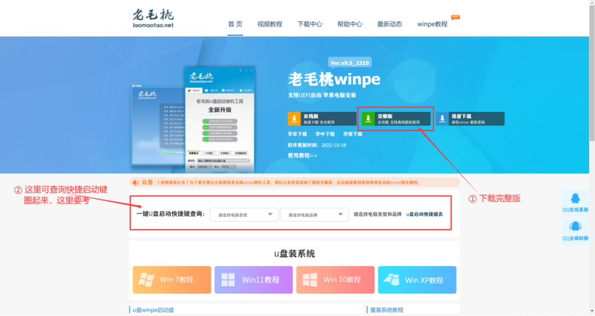Click the 软件更新时间 2022-10-18 text
This screenshot has width=595, height=316.
pos(317,145)
